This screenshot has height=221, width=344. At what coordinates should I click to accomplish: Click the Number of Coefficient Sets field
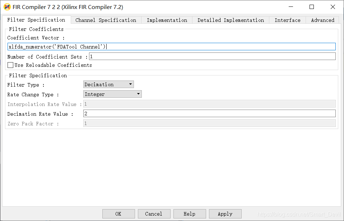(x=212, y=56)
